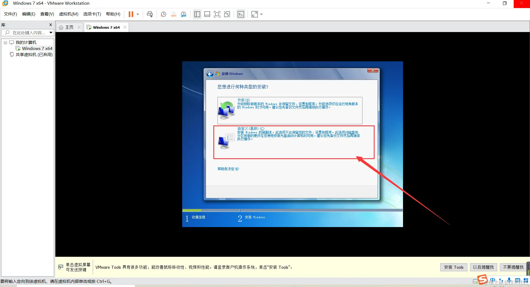Close the 库 library panel
530x287 pixels.
coord(51,25)
